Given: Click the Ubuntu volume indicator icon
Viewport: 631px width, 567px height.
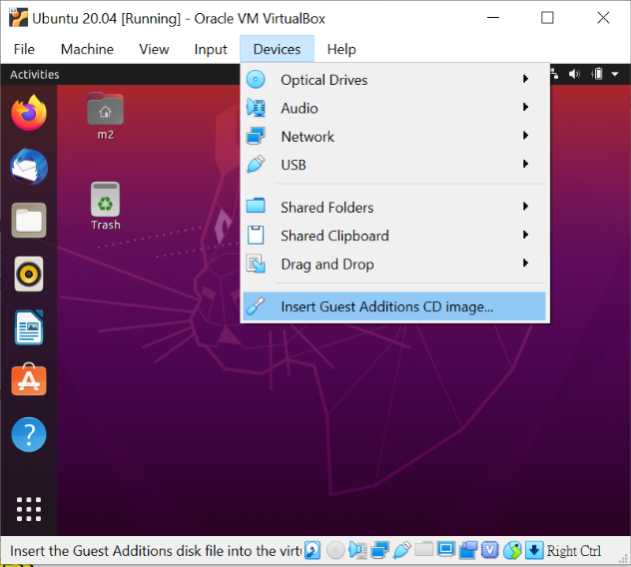Looking at the screenshot, I should pos(574,74).
